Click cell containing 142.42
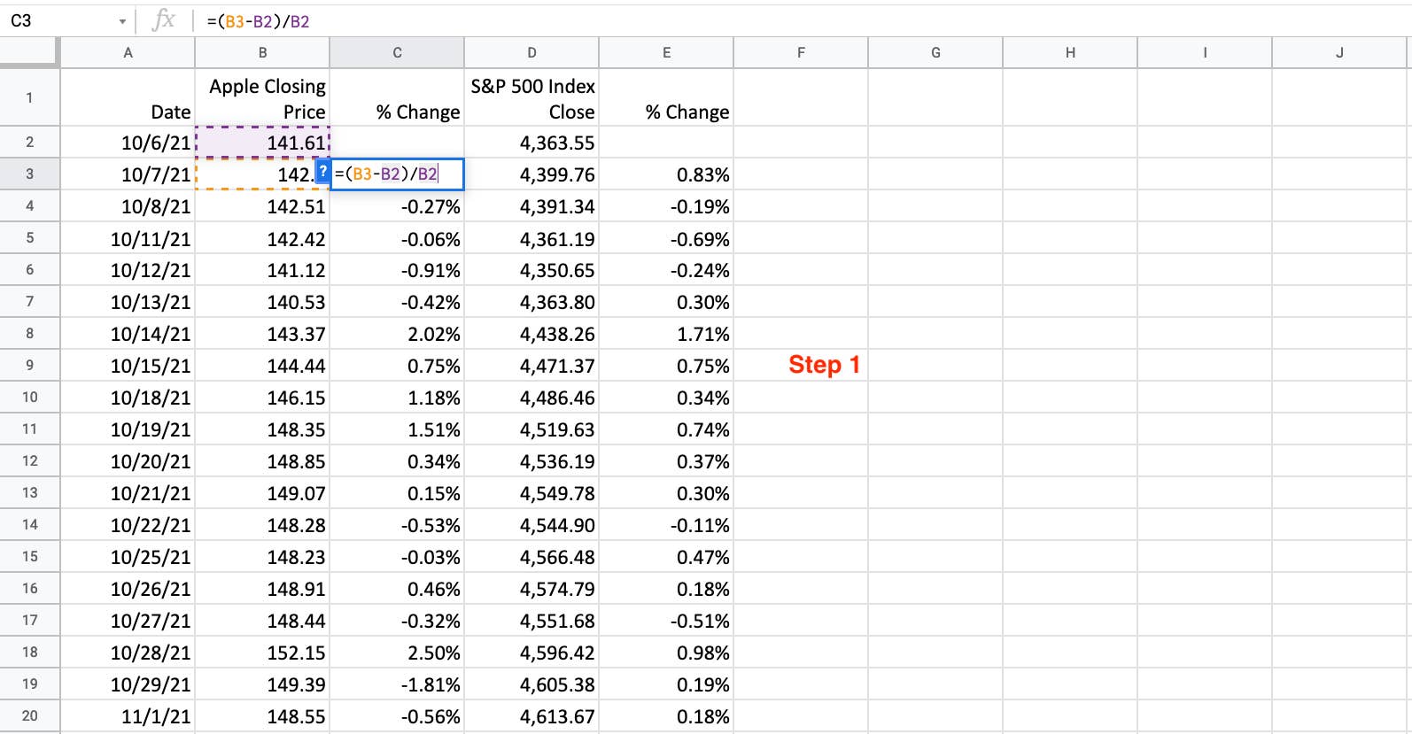Viewport: 1412px width, 734px height. (262, 238)
